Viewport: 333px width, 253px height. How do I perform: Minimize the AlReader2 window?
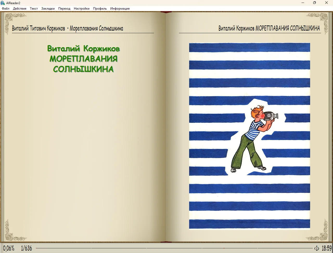click(x=303, y=3)
